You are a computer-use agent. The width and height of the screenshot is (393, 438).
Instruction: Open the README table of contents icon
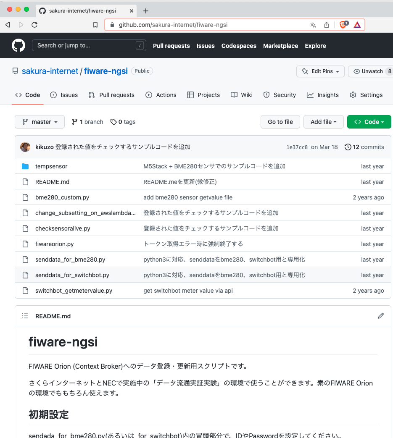25,316
